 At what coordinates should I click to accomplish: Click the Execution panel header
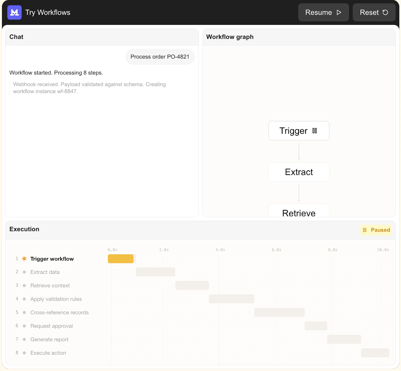tap(200, 230)
